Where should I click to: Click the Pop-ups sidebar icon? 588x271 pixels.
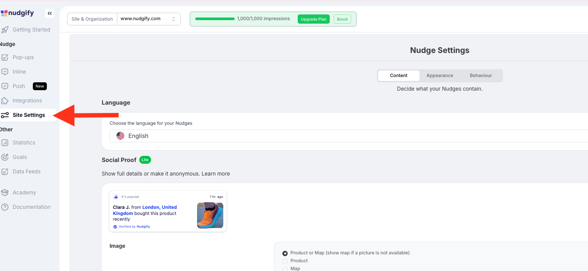(5, 57)
